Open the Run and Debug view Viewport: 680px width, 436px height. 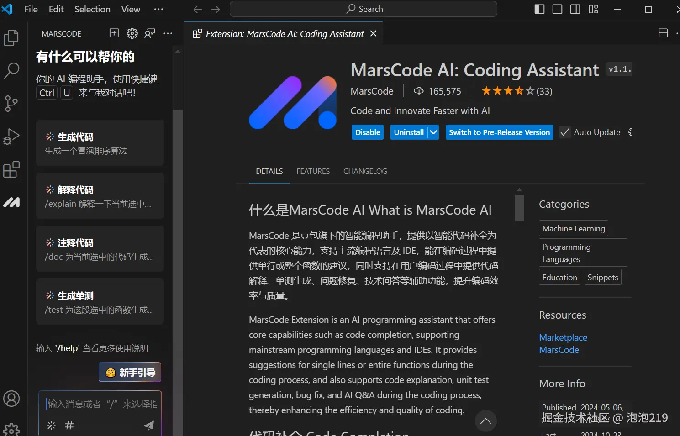coord(11,136)
